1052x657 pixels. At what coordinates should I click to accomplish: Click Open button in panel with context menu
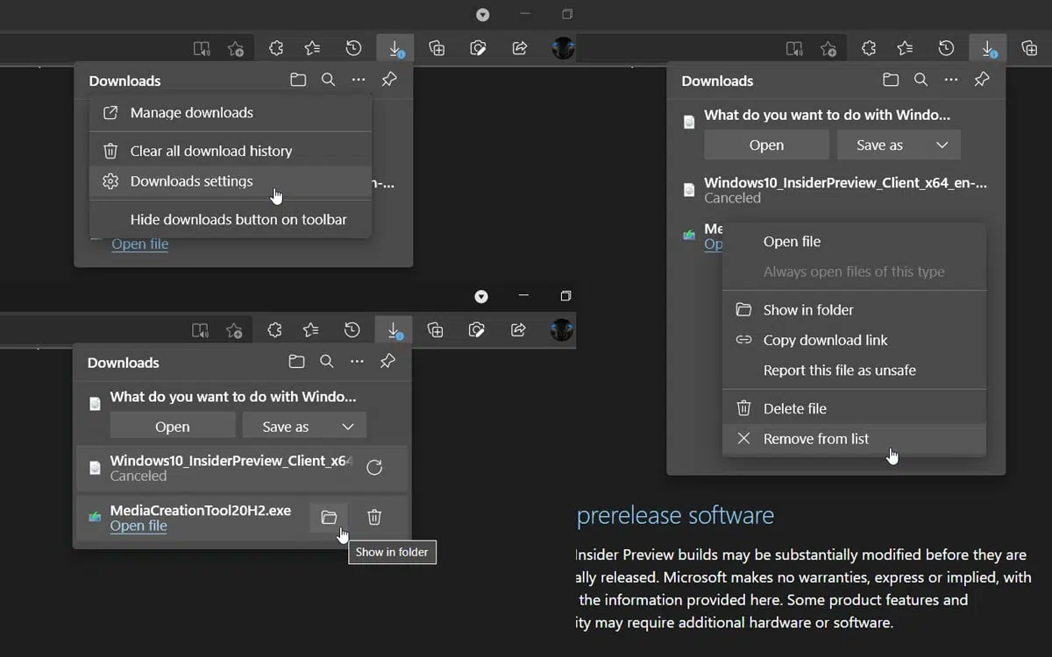[x=766, y=145]
